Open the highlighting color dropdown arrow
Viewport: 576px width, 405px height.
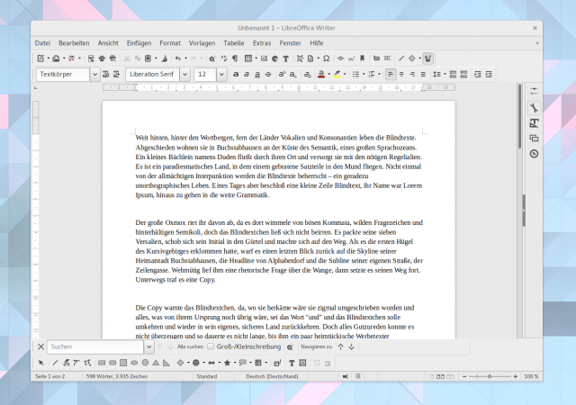pyautogui.click(x=345, y=74)
